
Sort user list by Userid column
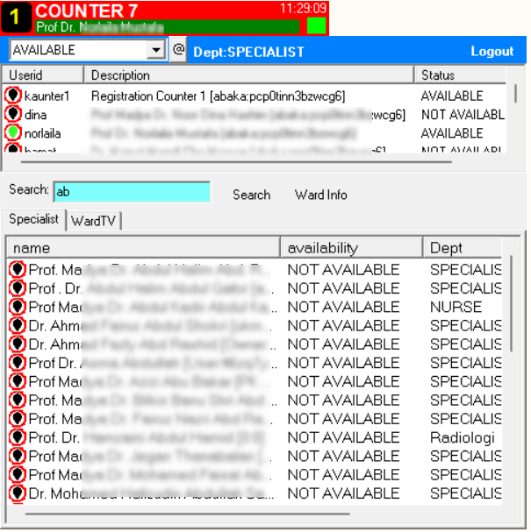(x=43, y=75)
